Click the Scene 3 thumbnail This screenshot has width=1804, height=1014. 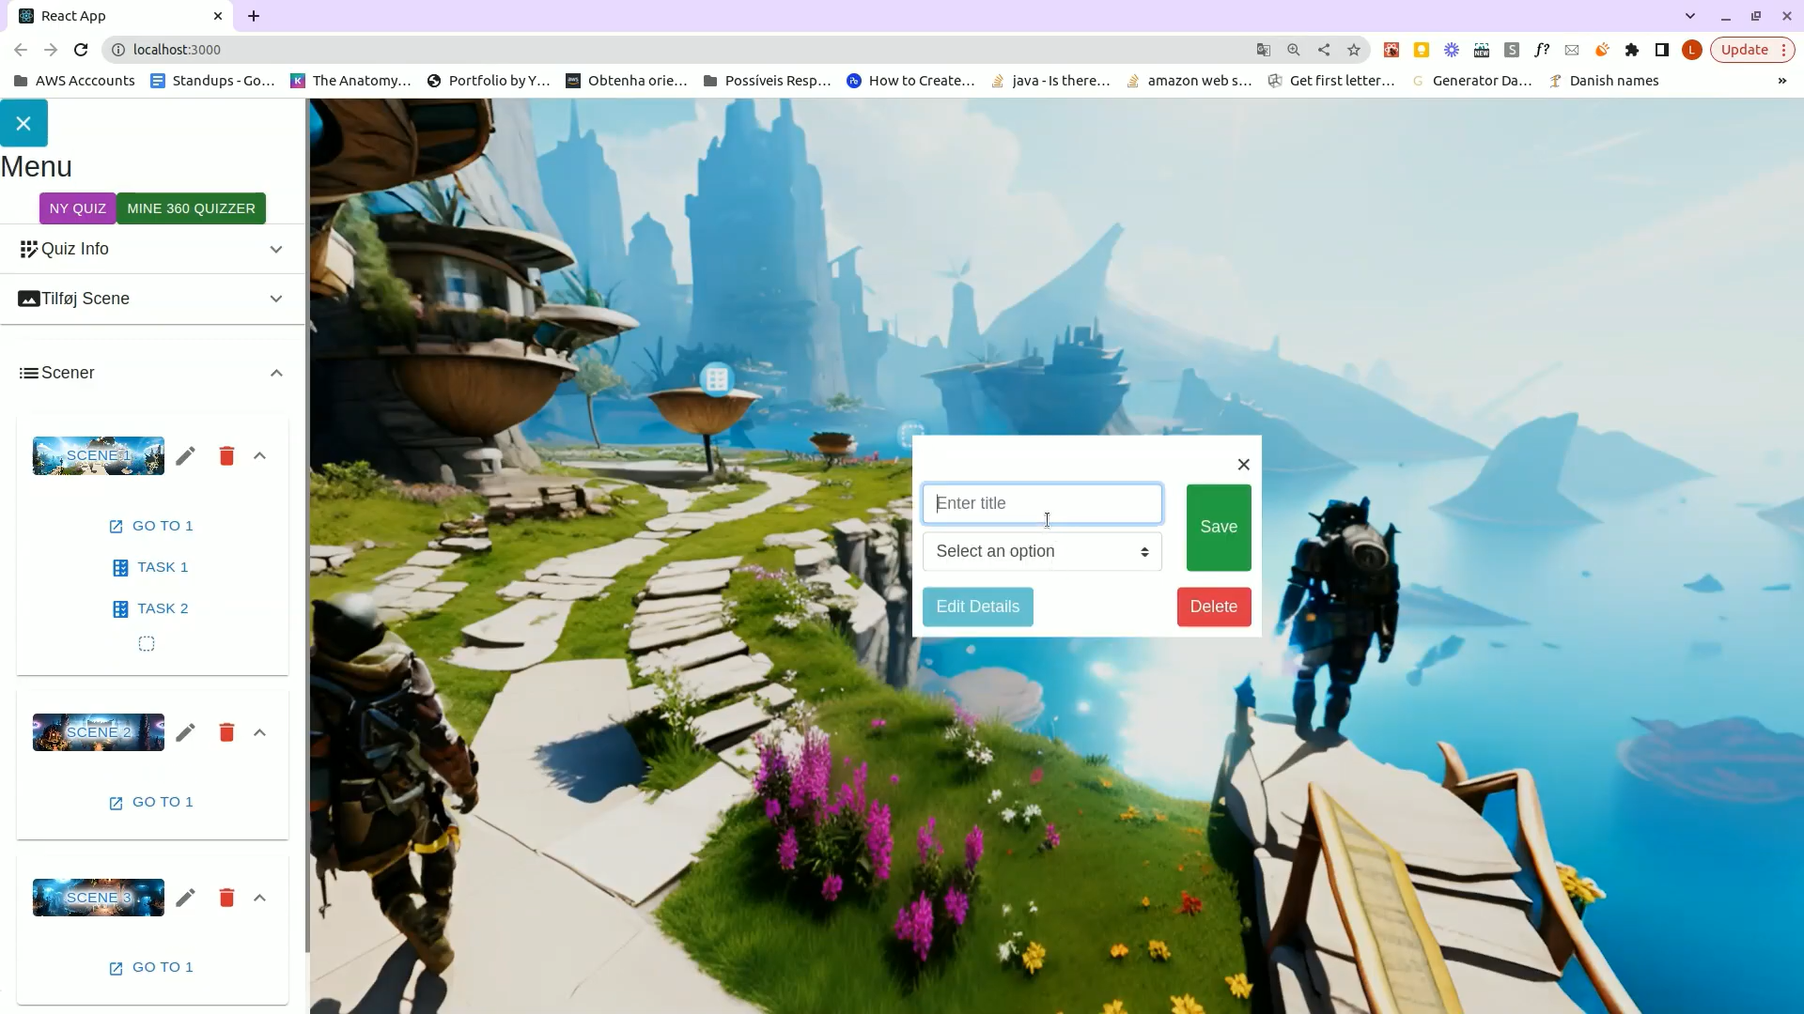99,898
